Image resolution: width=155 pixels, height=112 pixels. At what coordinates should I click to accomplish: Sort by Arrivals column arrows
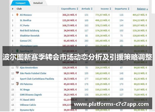click(92, 9)
